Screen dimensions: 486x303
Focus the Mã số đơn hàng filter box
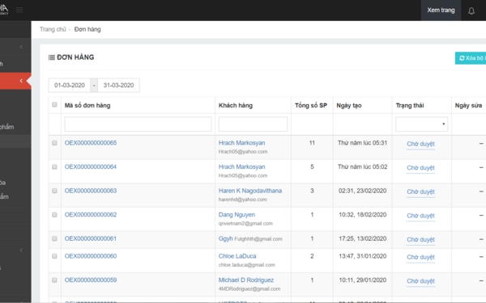coord(138,124)
